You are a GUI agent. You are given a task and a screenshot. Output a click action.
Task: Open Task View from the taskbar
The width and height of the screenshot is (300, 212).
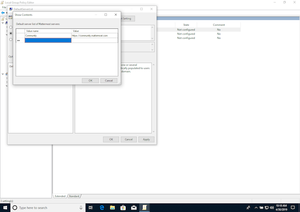click(x=91, y=207)
